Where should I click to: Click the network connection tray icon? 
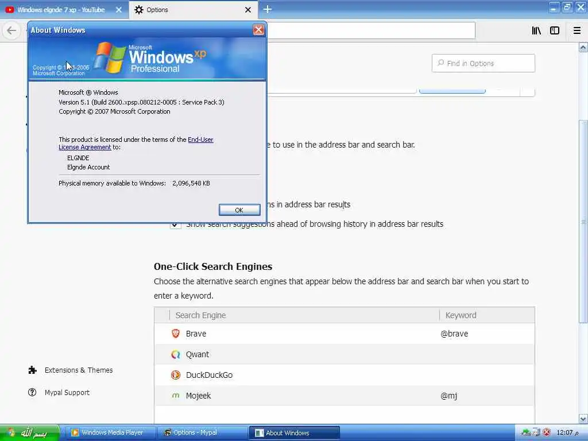pyautogui.click(x=526, y=433)
